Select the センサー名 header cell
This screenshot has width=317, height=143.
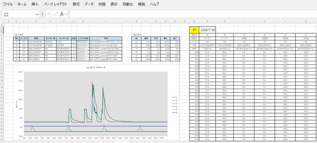click(64, 38)
